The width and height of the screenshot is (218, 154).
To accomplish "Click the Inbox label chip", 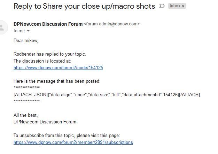I will [x=175, y=6].
